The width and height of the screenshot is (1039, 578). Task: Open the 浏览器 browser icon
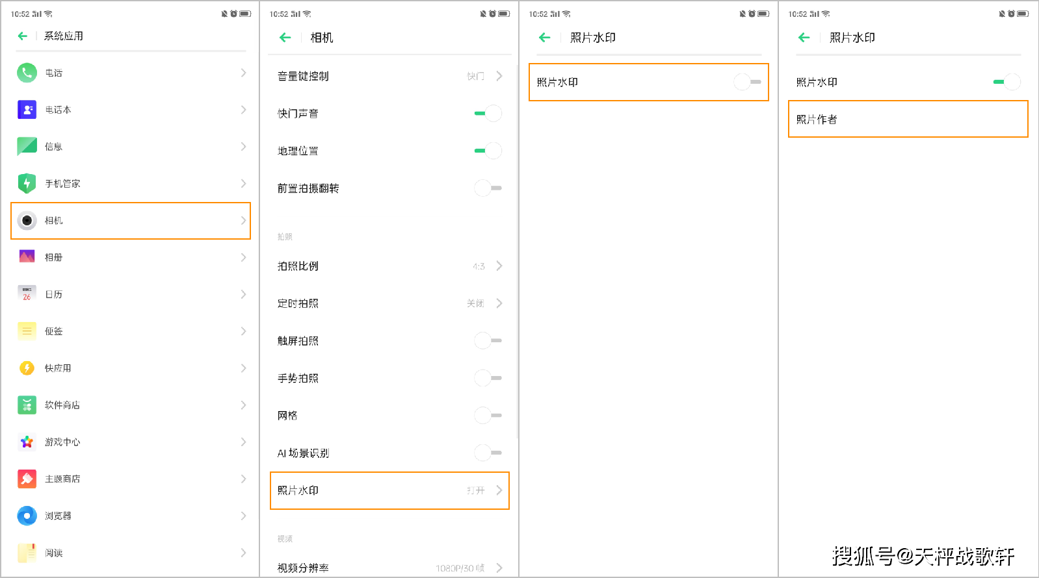27,516
